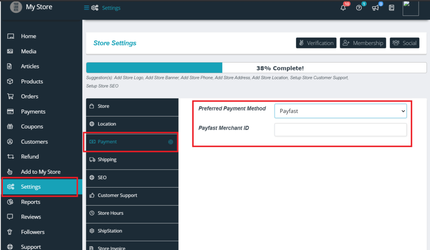The width and height of the screenshot is (430, 250).
Task: Click the 38% Complete progress bar
Action: coord(256,68)
